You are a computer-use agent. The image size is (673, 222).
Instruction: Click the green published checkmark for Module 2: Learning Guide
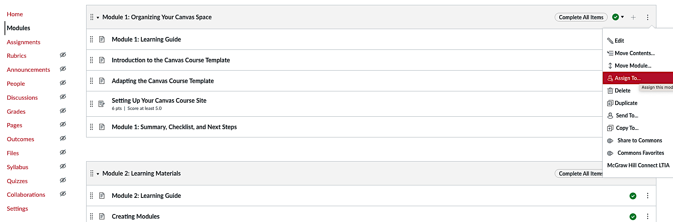(x=633, y=196)
